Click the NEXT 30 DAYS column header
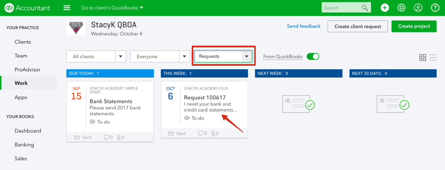Screen dimensions: 445x170 393,73
